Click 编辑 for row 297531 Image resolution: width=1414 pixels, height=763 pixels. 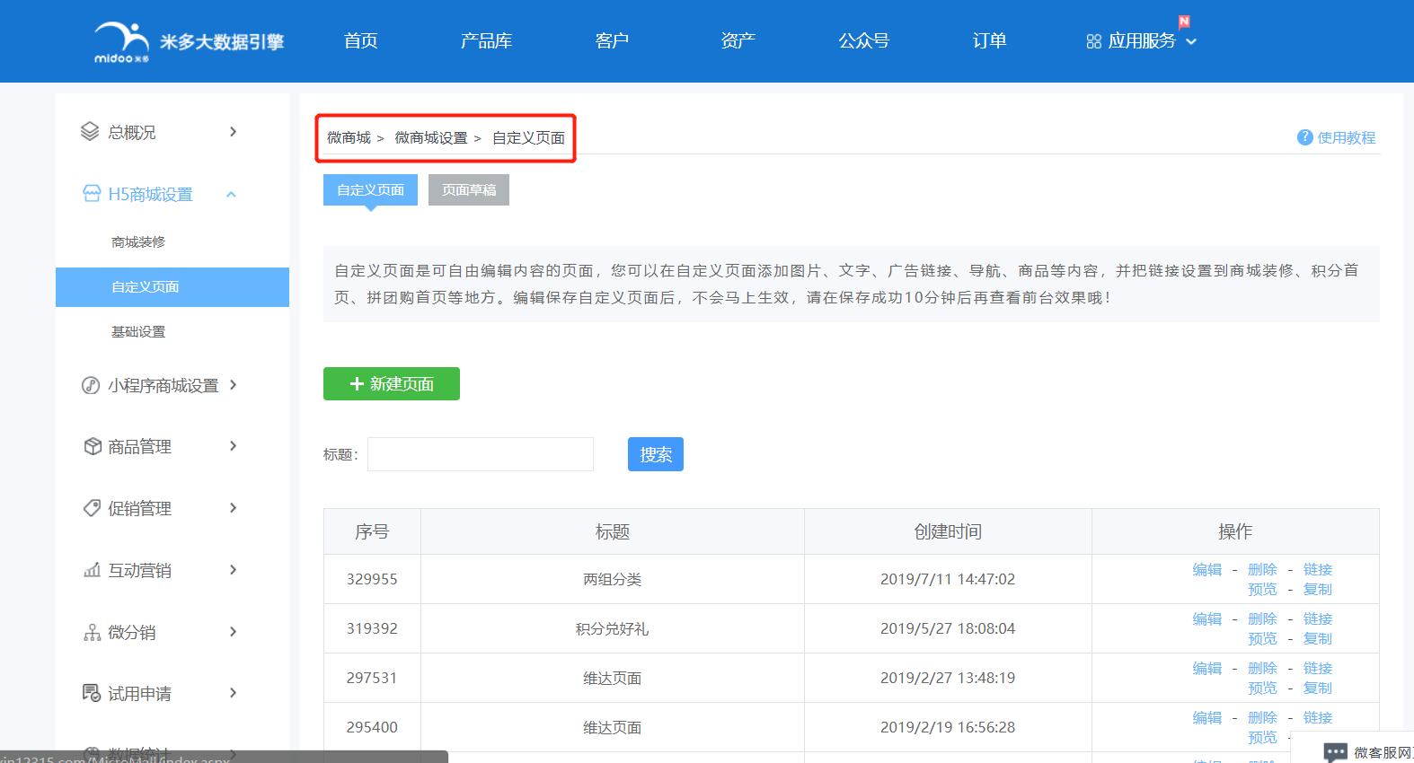point(1207,668)
